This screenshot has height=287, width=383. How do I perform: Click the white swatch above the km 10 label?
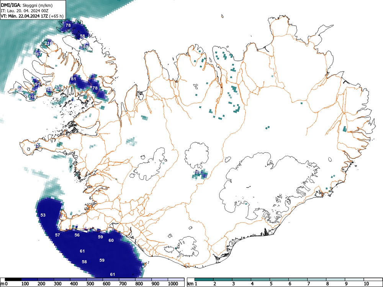(373, 279)
